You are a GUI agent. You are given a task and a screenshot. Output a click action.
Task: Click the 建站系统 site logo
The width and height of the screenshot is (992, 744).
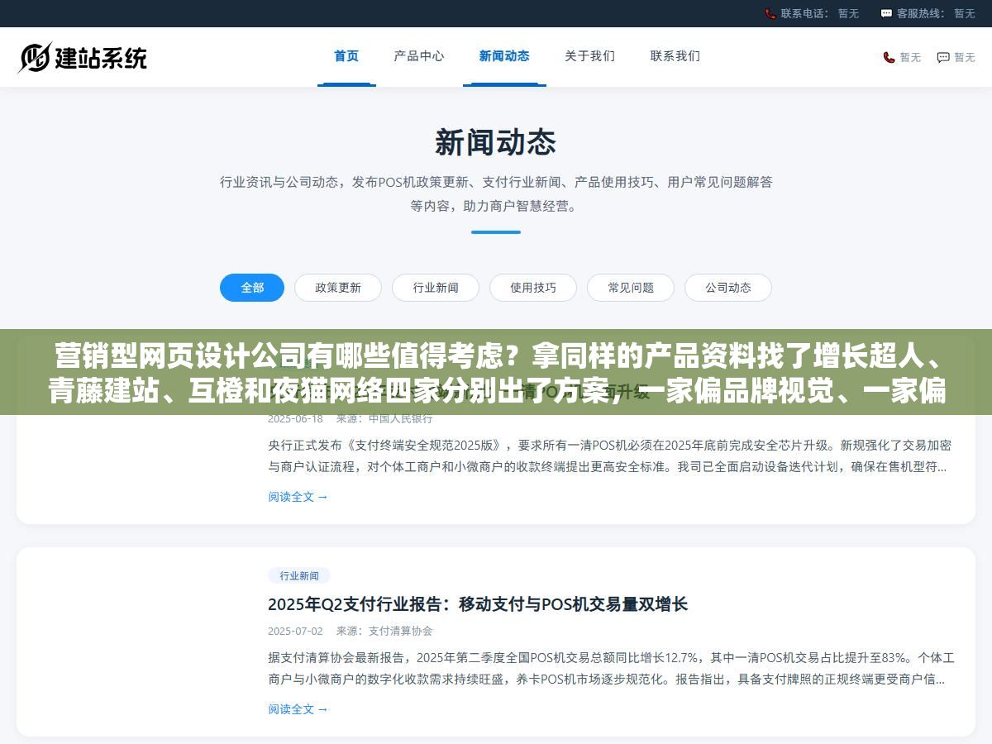coord(83,57)
